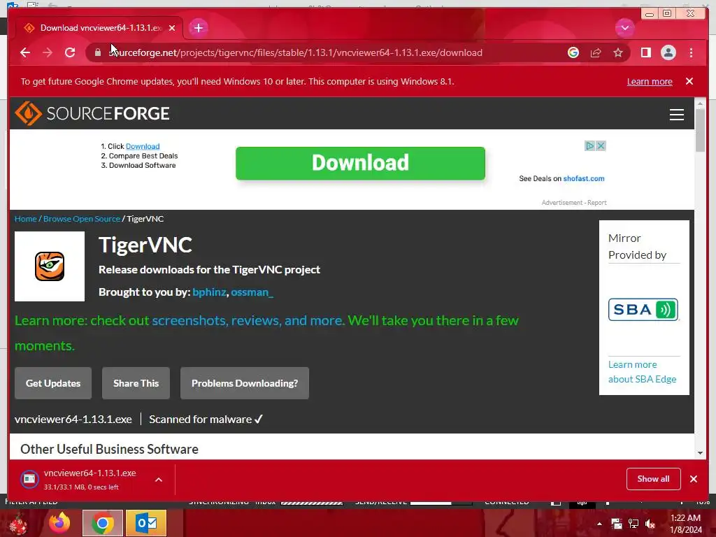Click the SourceForge logo
716x537 pixels.
coord(92,113)
